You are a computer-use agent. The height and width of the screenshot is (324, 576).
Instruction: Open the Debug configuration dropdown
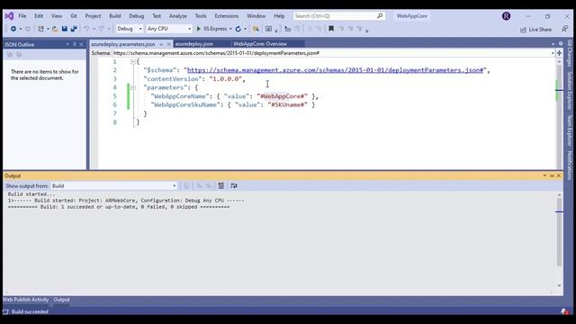point(130,29)
